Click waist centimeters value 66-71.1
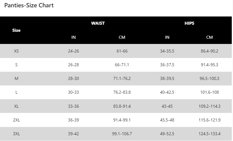233x141 pixels. pos(122,65)
